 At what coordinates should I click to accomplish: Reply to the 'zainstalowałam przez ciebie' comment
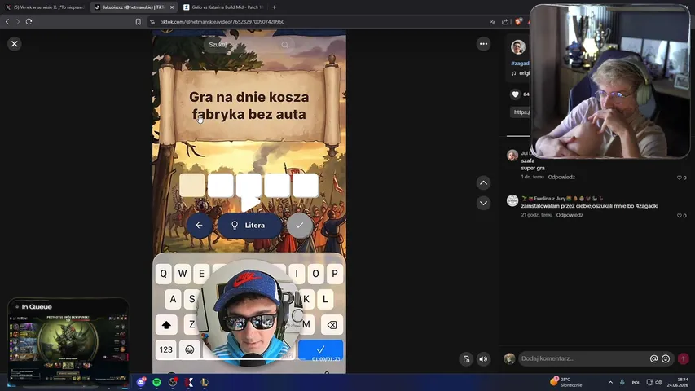coord(570,215)
